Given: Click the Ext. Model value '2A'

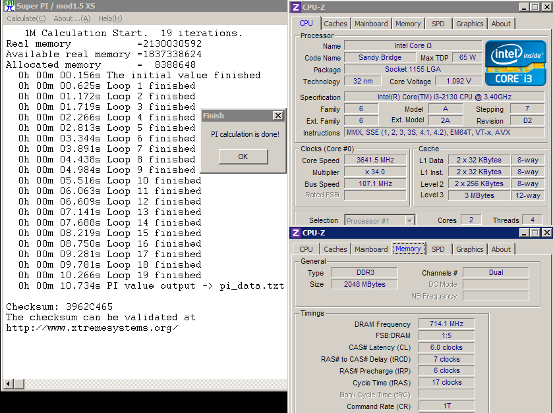Looking at the screenshot, I should [x=446, y=120].
